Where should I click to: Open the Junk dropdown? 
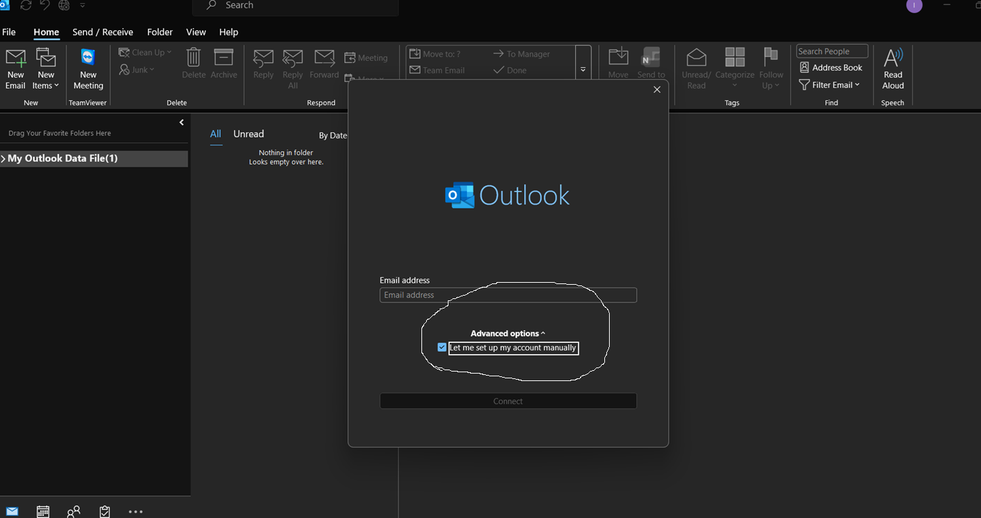[x=136, y=69]
